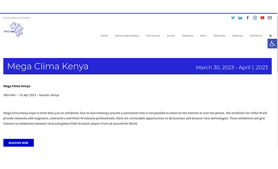Viewport: 278px width, 169px height.
Task: Go to the Contact Us page
Action: [256, 36]
